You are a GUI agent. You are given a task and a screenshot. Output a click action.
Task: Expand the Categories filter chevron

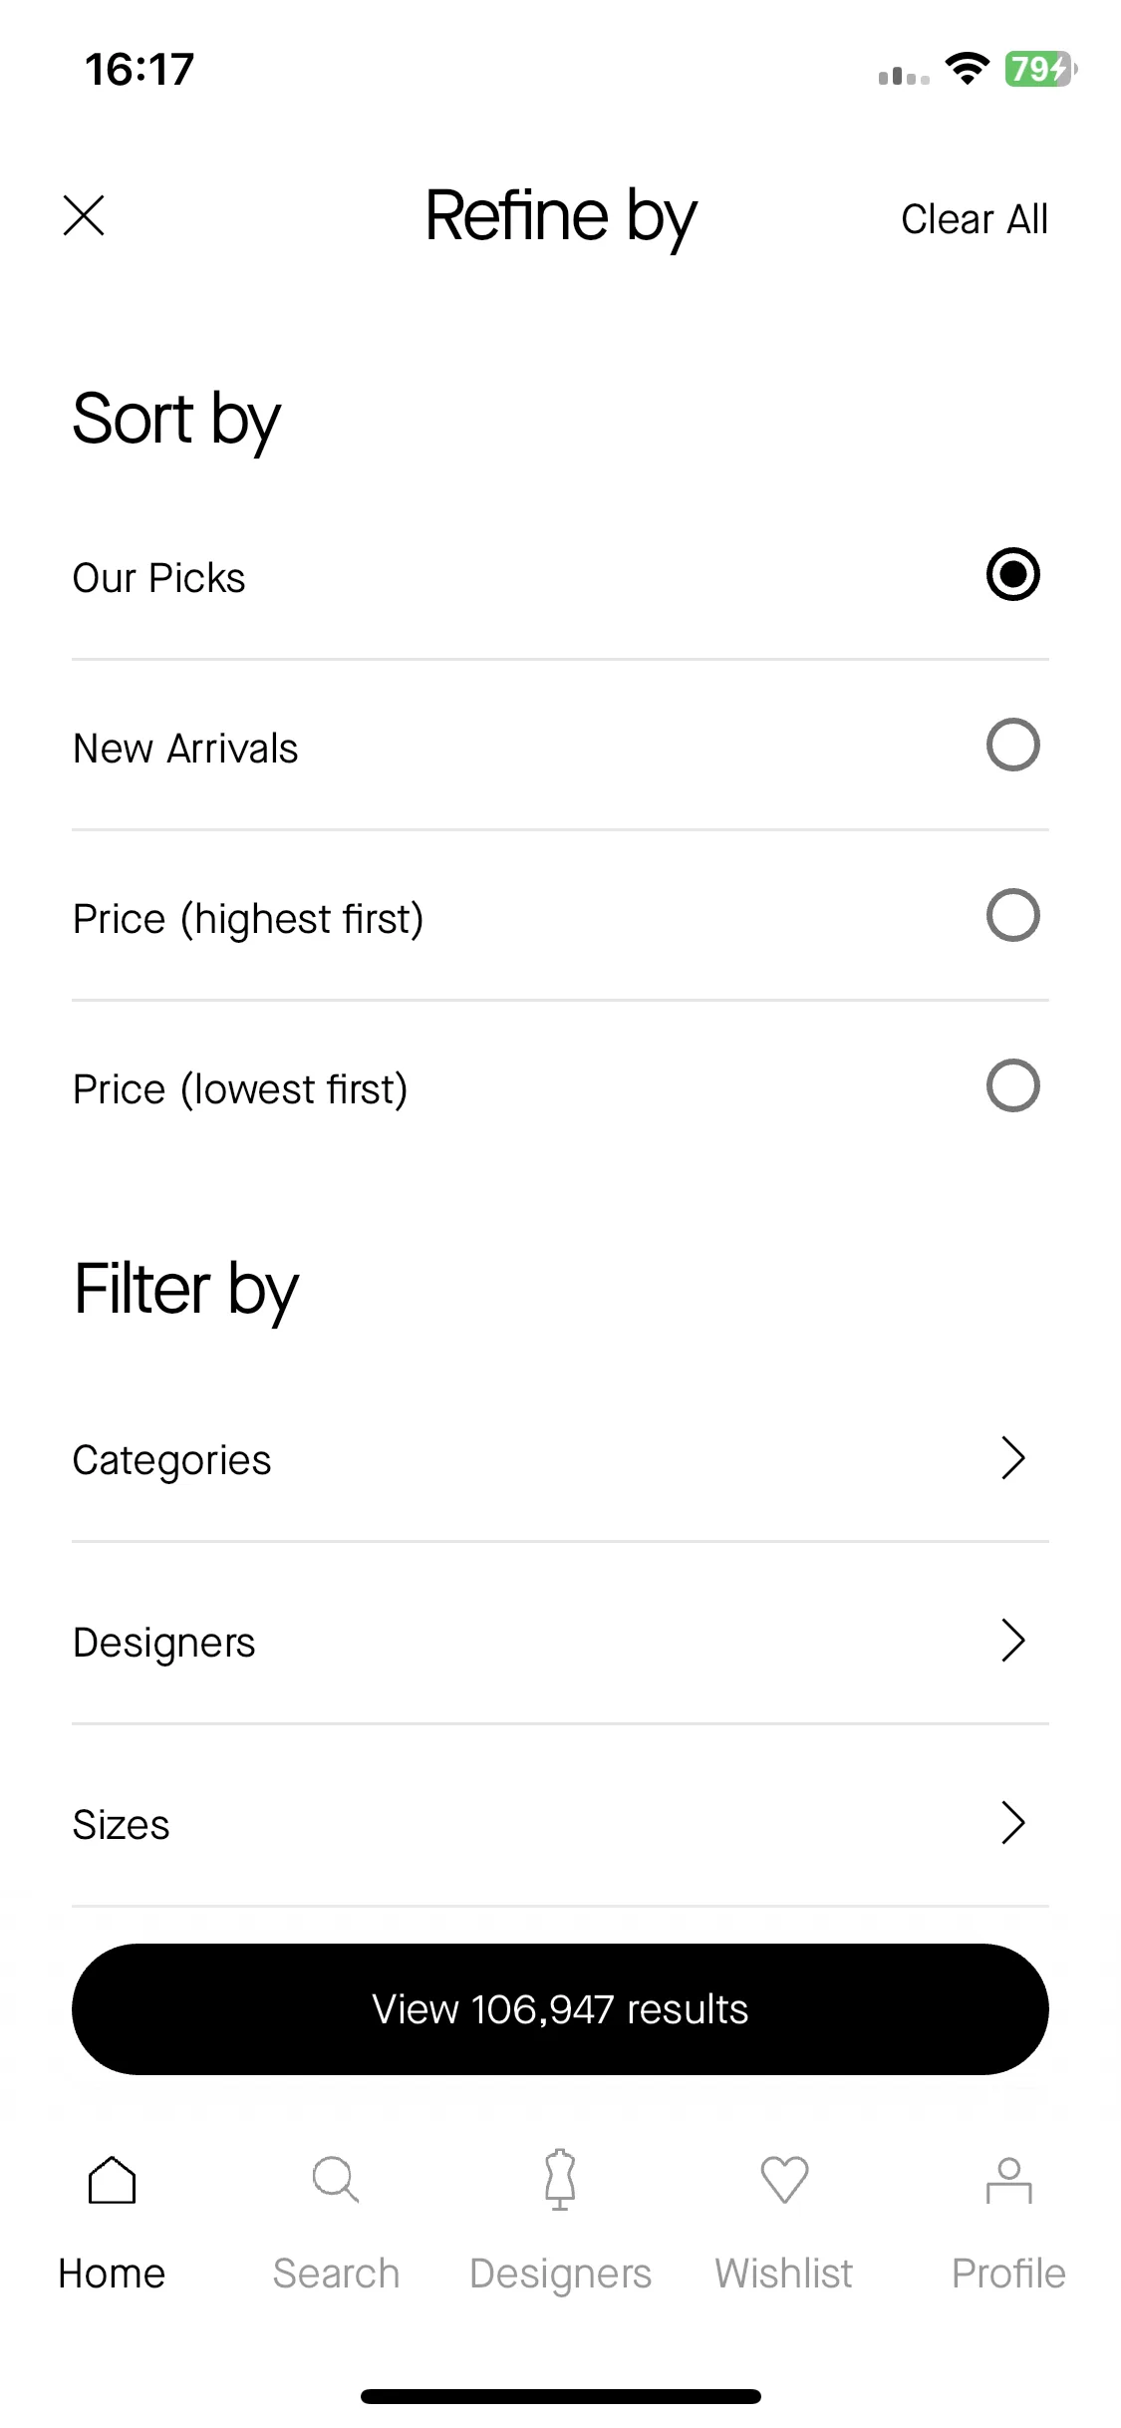coord(1012,1458)
